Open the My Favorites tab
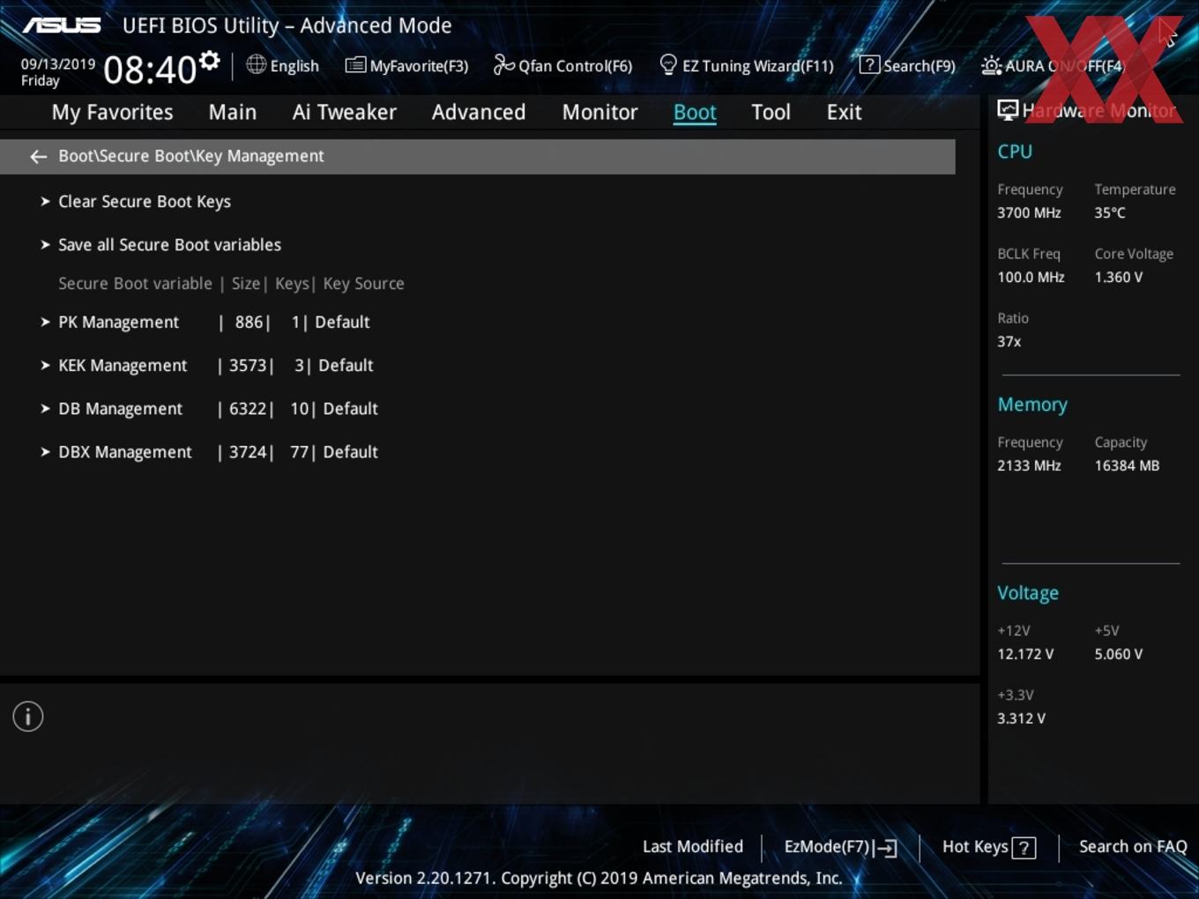 [112, 112]
